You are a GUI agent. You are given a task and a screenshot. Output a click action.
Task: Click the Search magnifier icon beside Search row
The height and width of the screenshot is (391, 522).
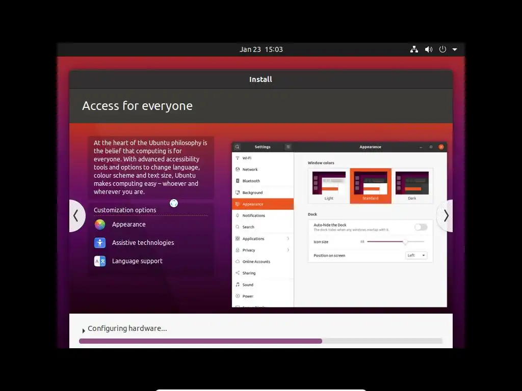click(238, 227)
